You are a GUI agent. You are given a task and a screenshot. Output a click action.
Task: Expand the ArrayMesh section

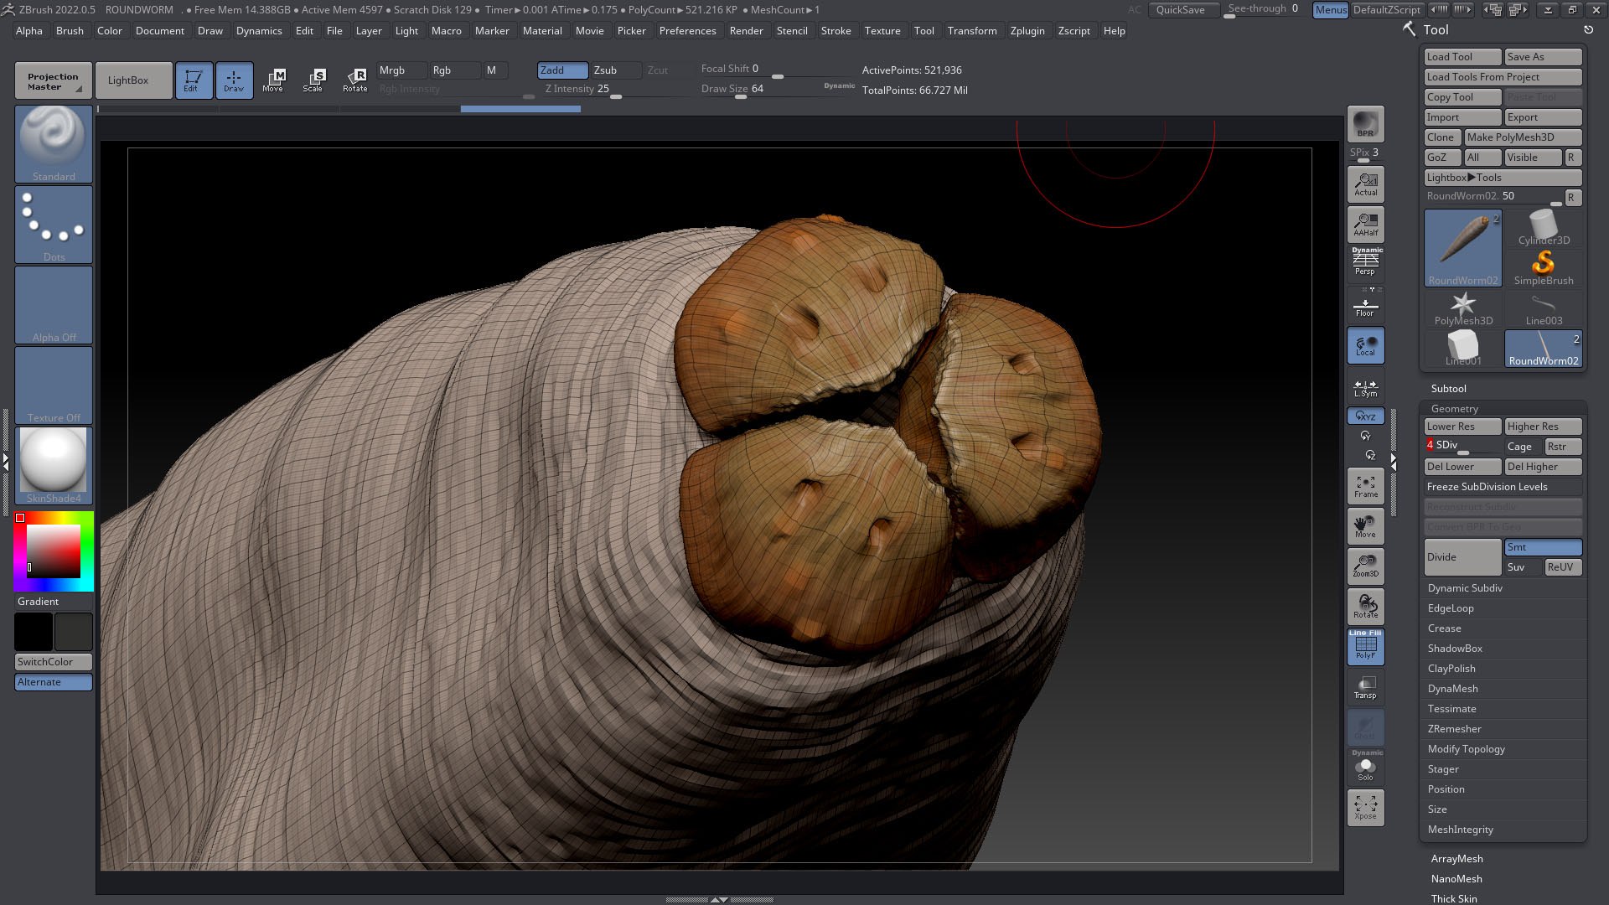coord(1456,859)
